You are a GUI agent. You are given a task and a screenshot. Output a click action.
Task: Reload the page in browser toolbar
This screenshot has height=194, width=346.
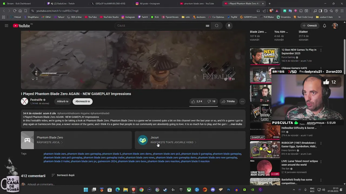point(15,11)
